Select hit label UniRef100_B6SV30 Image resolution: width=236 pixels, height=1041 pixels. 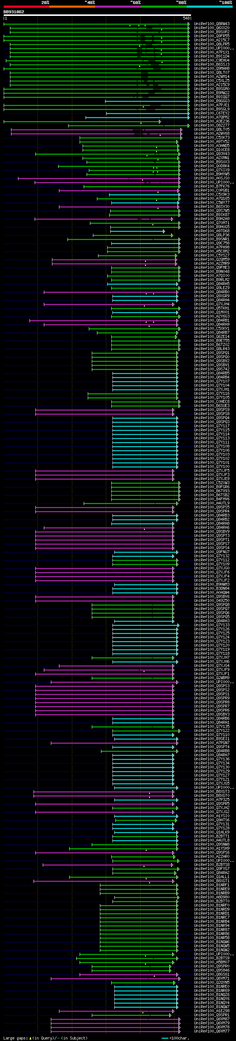(x=211, y=206)
